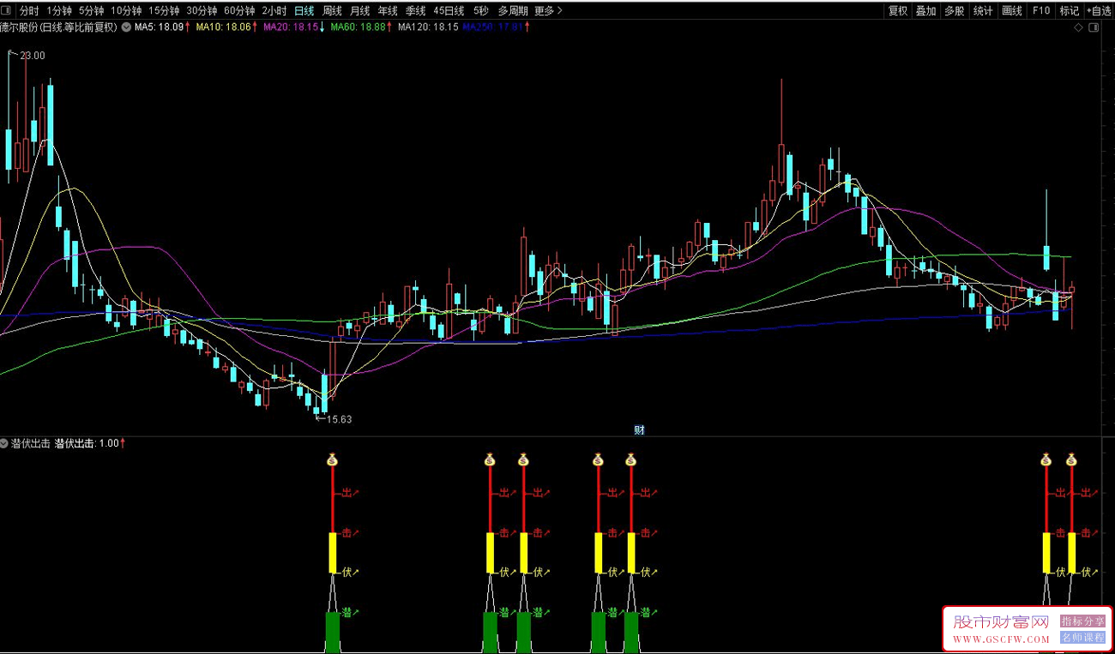Screen dimensions: 1115x654
Task: Toggle the right side panel icon
Action: tap(1094, 28)
